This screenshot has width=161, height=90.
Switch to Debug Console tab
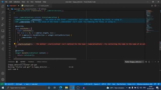pos(42,62)
